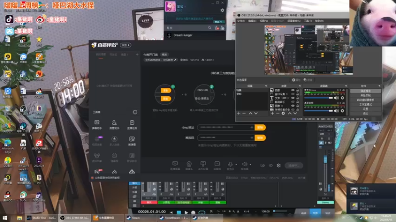Screen dimensions: 396x222
Task: Open Douyu companion settings gear icon
Action: pos(279,165)
